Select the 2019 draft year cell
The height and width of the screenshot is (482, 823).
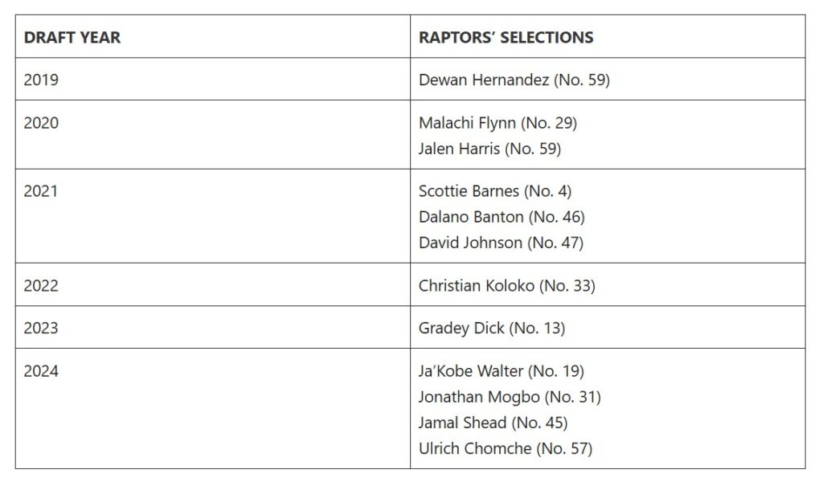[x=41, y=80]
